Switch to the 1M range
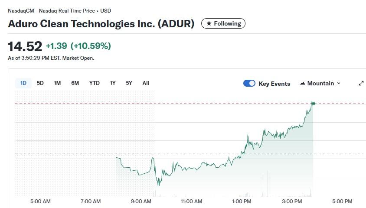 tap(57, 83)
